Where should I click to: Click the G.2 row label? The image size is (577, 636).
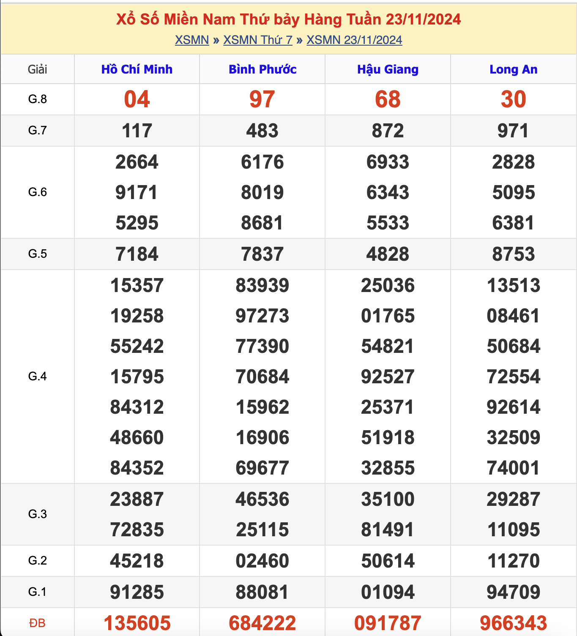pyautogui.click(x=38, y=561)
